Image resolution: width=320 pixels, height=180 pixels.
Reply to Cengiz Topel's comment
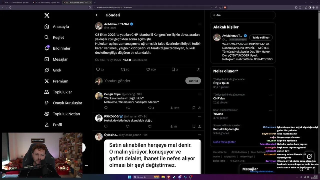[x=106, y=108]
